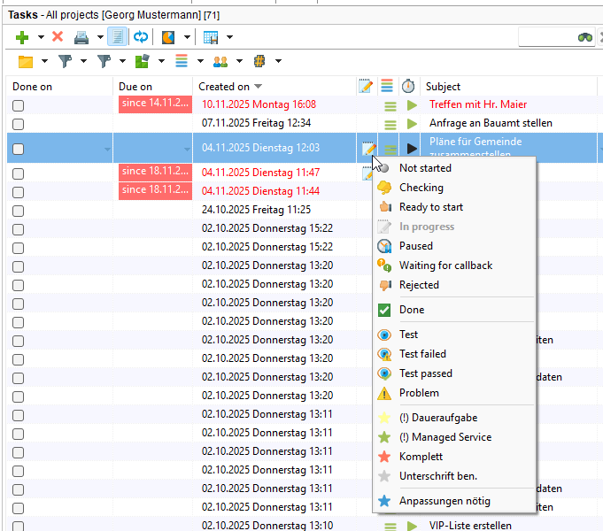
Task: Toggle the checkbox in the highlighted blue row
Action: pyautogui.click(x=18, y=149)
